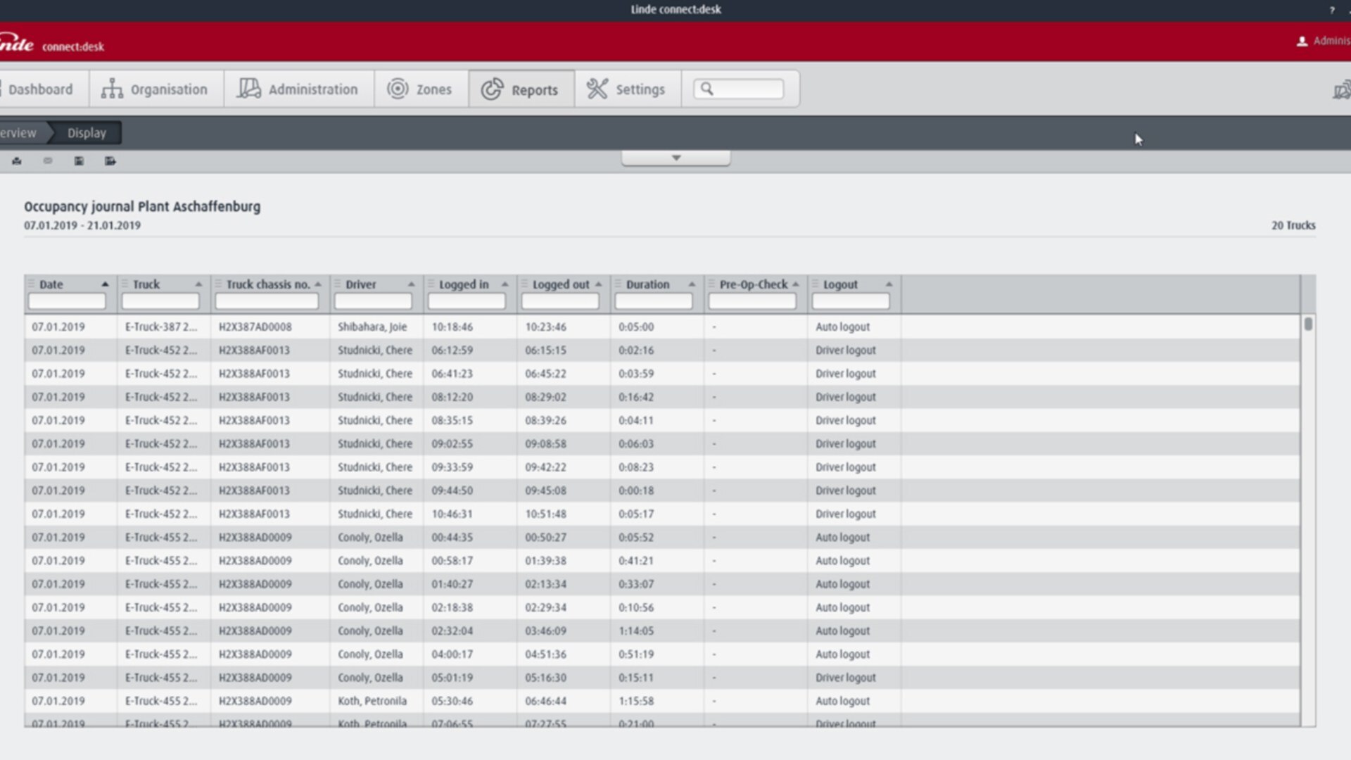Sort by the Duration column arrow

click(x=692, y=284)
